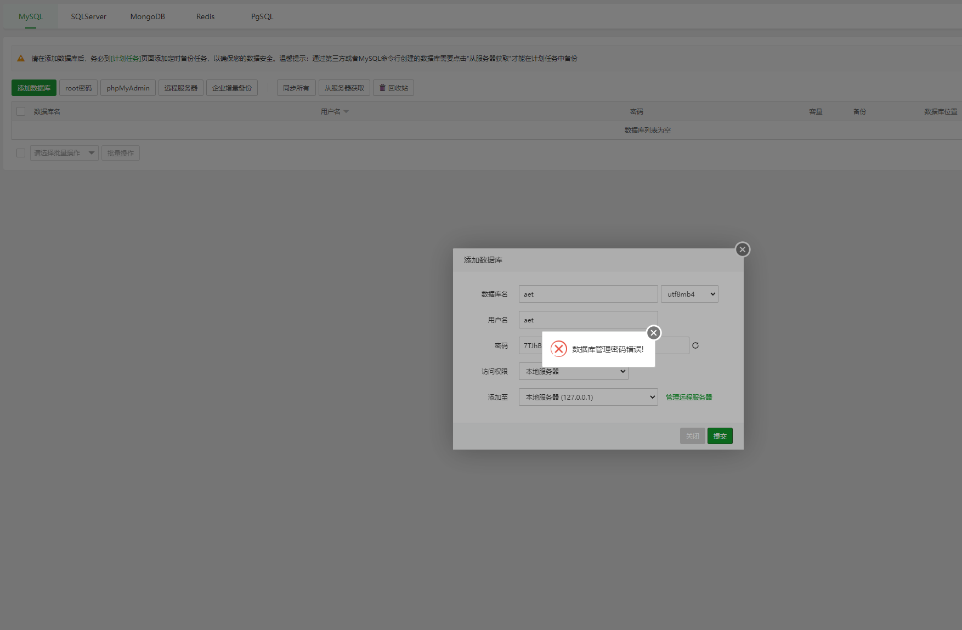Close the 添加数据库 dialog with X
This screenshot has height=630, width=962.
(742, 249)
